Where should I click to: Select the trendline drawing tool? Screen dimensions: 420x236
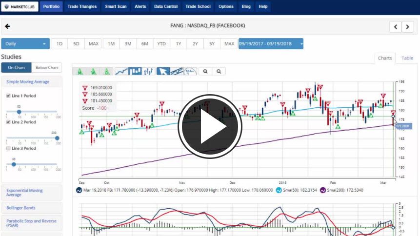coord(177,71)
